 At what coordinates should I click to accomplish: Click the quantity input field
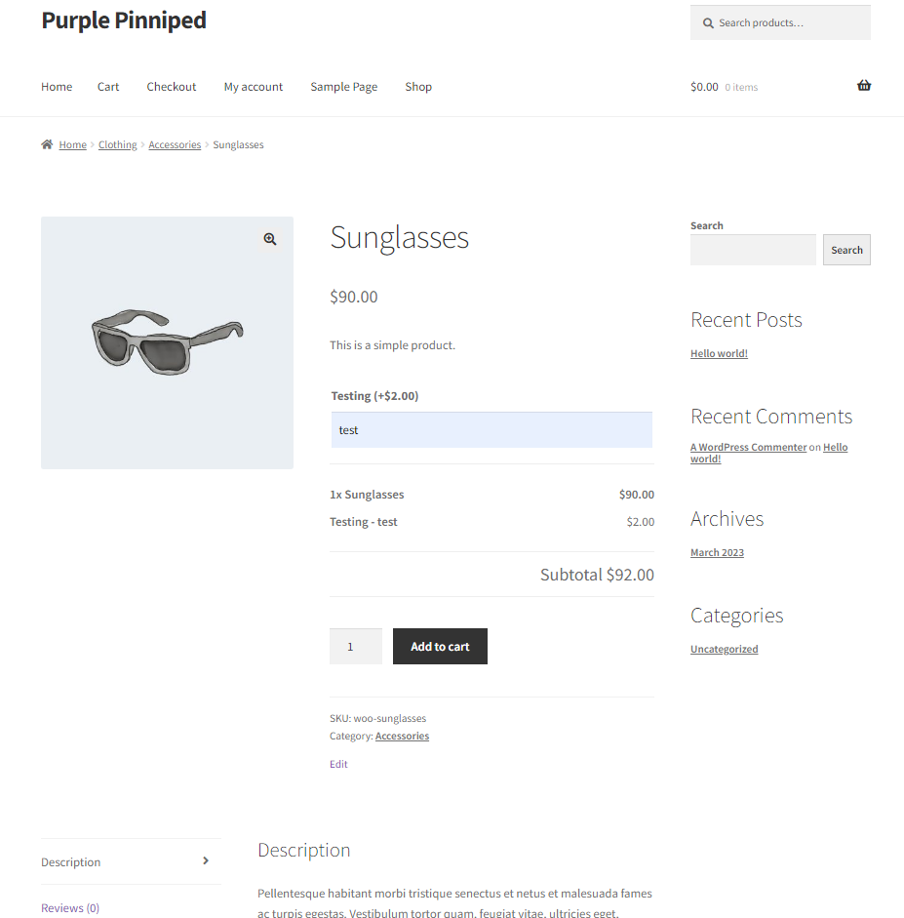click(355, 646)
